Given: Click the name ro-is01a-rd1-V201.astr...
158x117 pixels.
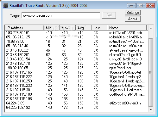Looking at the screenshot, I should pos(127,33).
